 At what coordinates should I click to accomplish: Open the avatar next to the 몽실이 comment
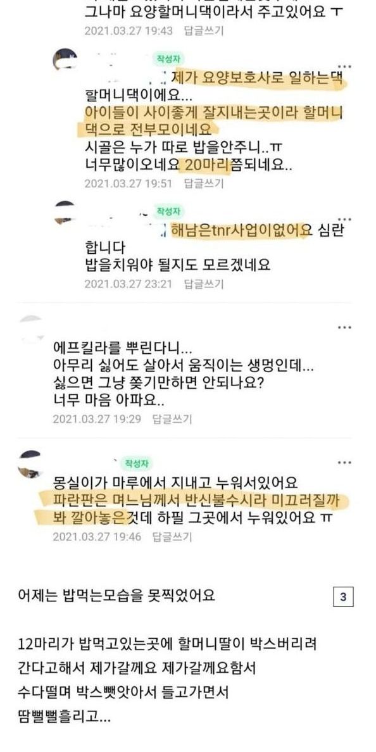tap(30, 464)
